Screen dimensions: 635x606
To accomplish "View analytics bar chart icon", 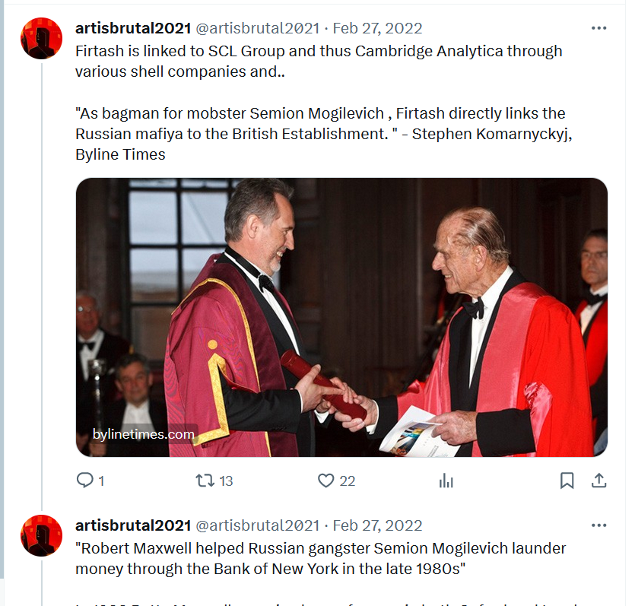I will pyautogui.click(x=446, y=481).
